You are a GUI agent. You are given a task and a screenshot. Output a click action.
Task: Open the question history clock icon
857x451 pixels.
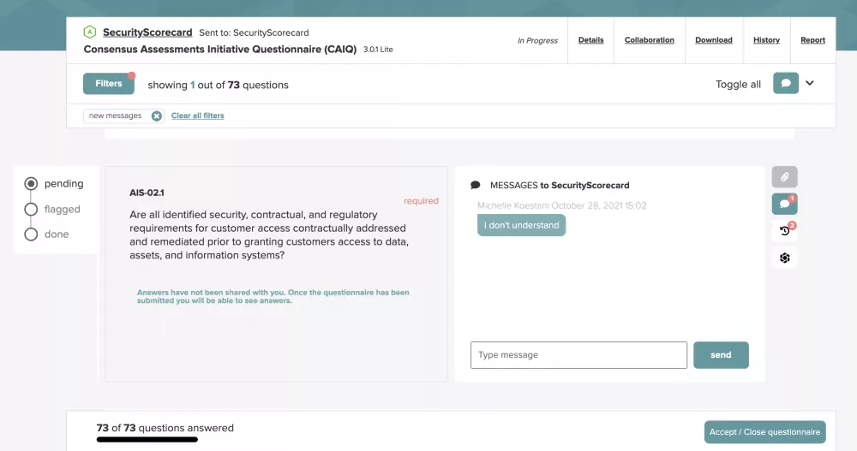pos(784,230)
